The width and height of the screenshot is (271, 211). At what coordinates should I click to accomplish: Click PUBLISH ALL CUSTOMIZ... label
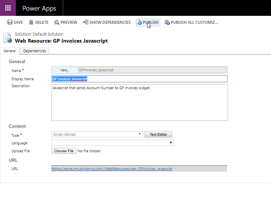point(194,22)
